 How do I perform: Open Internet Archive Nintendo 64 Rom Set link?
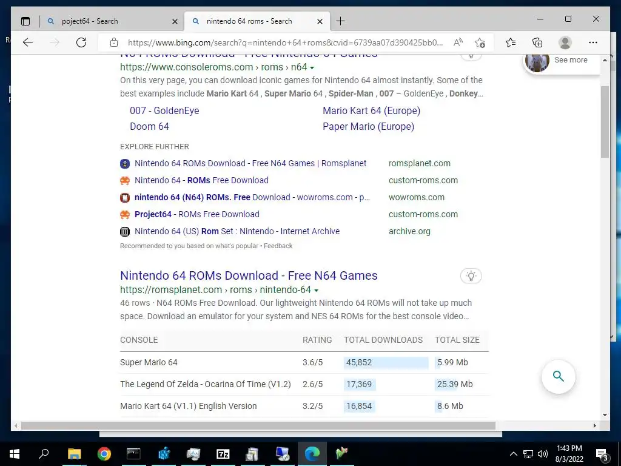click(237, 231)
